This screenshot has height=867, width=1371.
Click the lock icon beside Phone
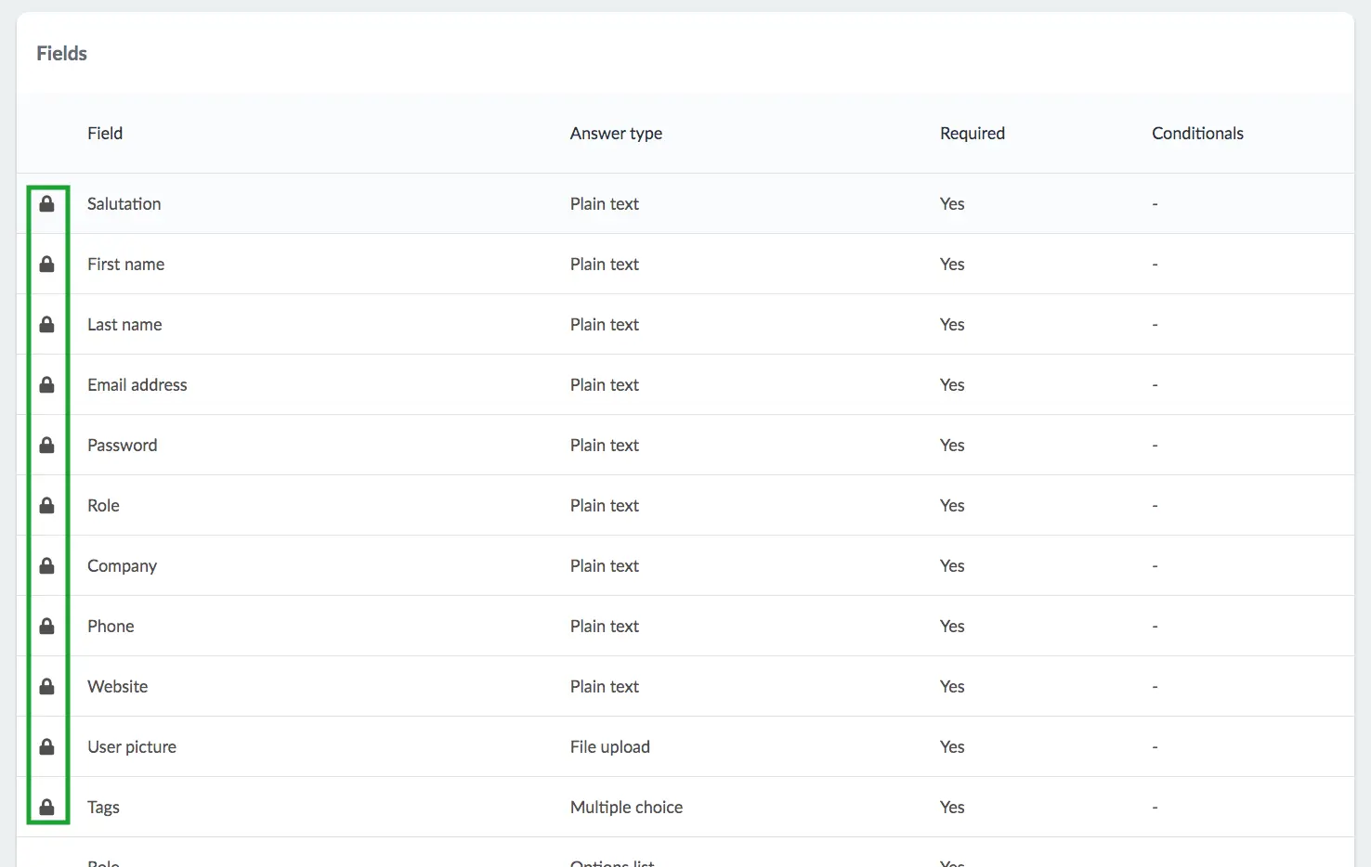[x=46, y=626]
